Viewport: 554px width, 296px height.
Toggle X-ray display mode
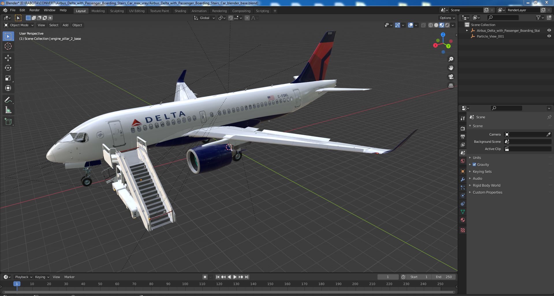coord(423,25)
